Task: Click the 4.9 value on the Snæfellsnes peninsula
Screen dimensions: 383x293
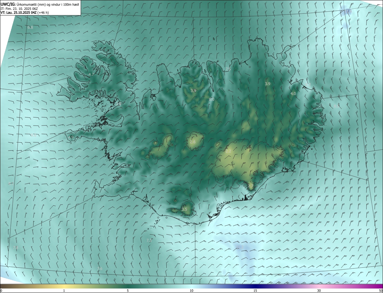Action: click(71, 137)
